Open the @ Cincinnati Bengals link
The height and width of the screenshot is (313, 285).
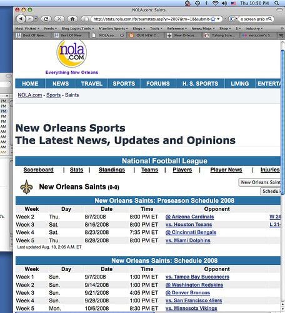[x=191, y=232]
